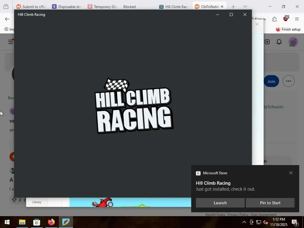Expand the list all tabs dropdown
Viewport: 304px width, 228px height.
coord(245,7)
